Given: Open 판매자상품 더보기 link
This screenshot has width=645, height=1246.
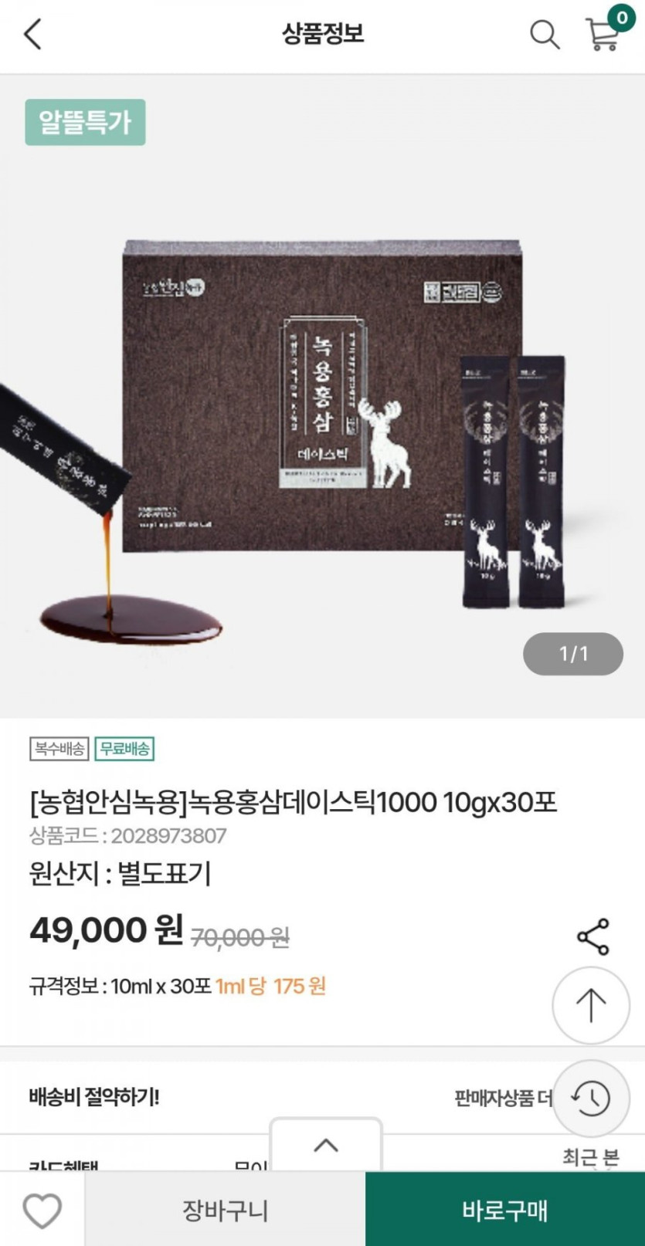Looking at the screenshot, I should pos(503,1098).
